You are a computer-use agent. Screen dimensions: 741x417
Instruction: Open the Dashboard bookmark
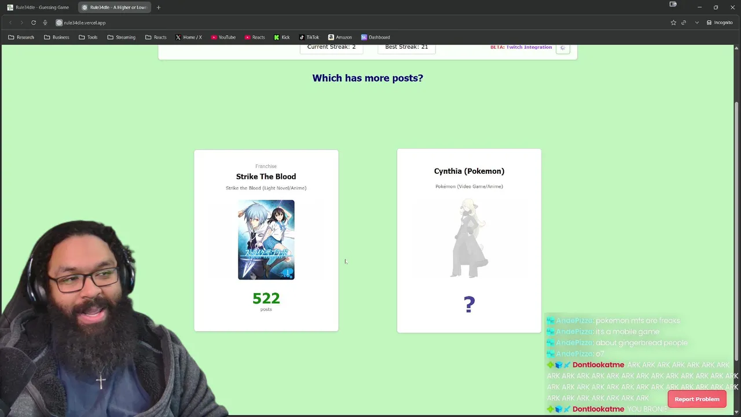[375, 37]
